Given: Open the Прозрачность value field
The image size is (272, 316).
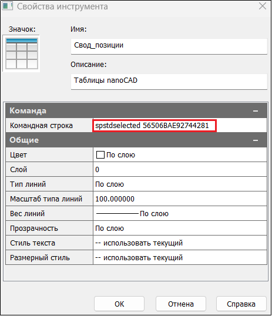Looking at the screenshot, I should pyautogui.click(x=180, y=228).
